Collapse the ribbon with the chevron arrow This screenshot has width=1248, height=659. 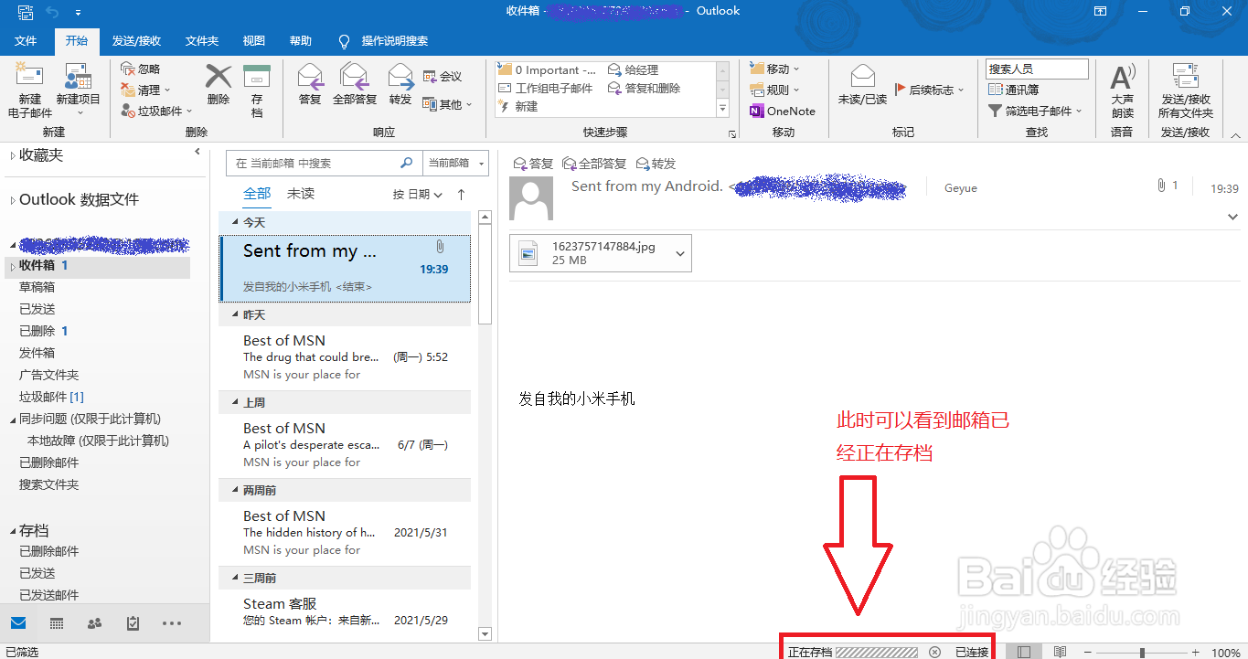point(1235,134)
